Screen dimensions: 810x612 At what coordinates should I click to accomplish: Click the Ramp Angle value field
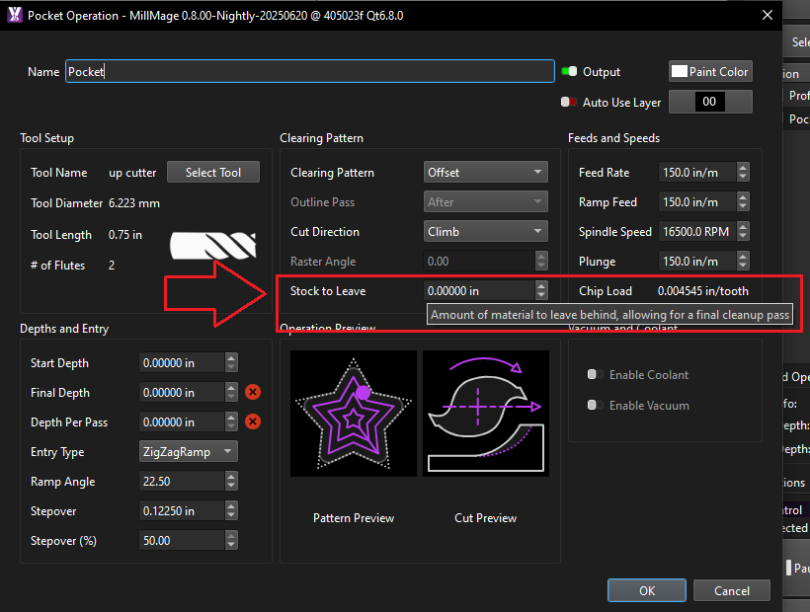pyautogui.click(x=183, y=482)
